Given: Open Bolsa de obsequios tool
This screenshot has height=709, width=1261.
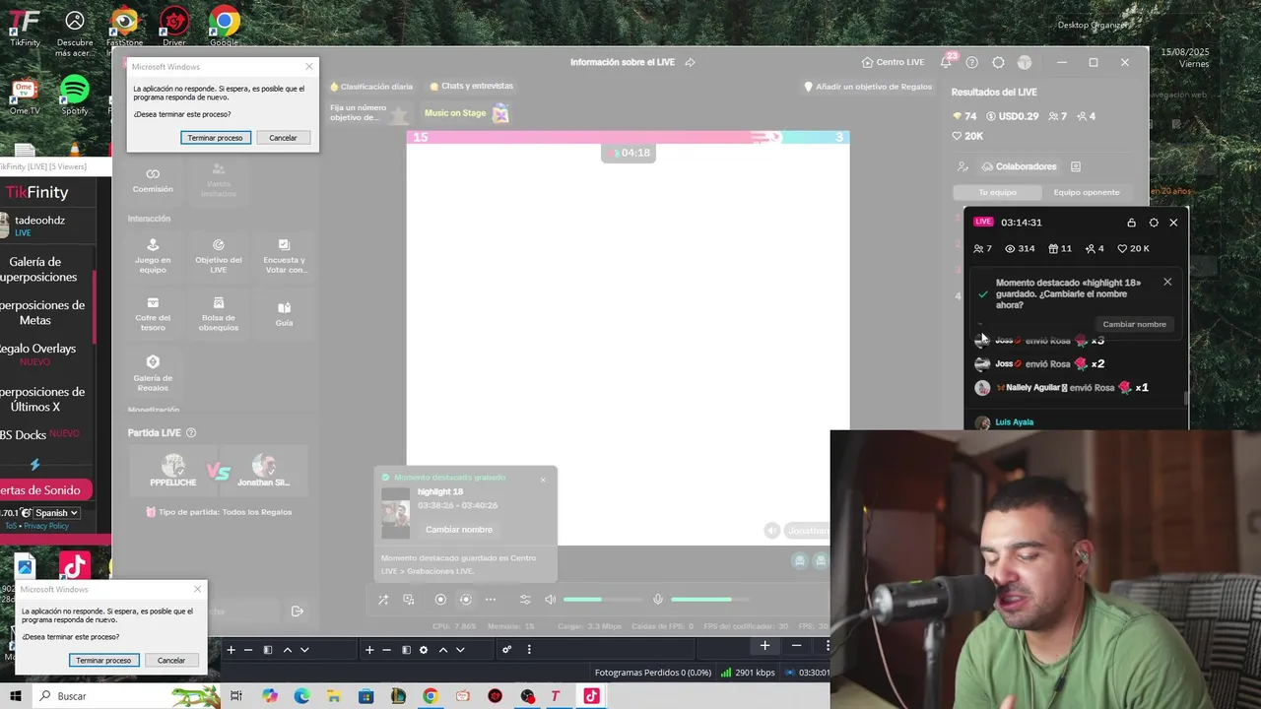Looking at the screenshot, I should tap(219, 313).
